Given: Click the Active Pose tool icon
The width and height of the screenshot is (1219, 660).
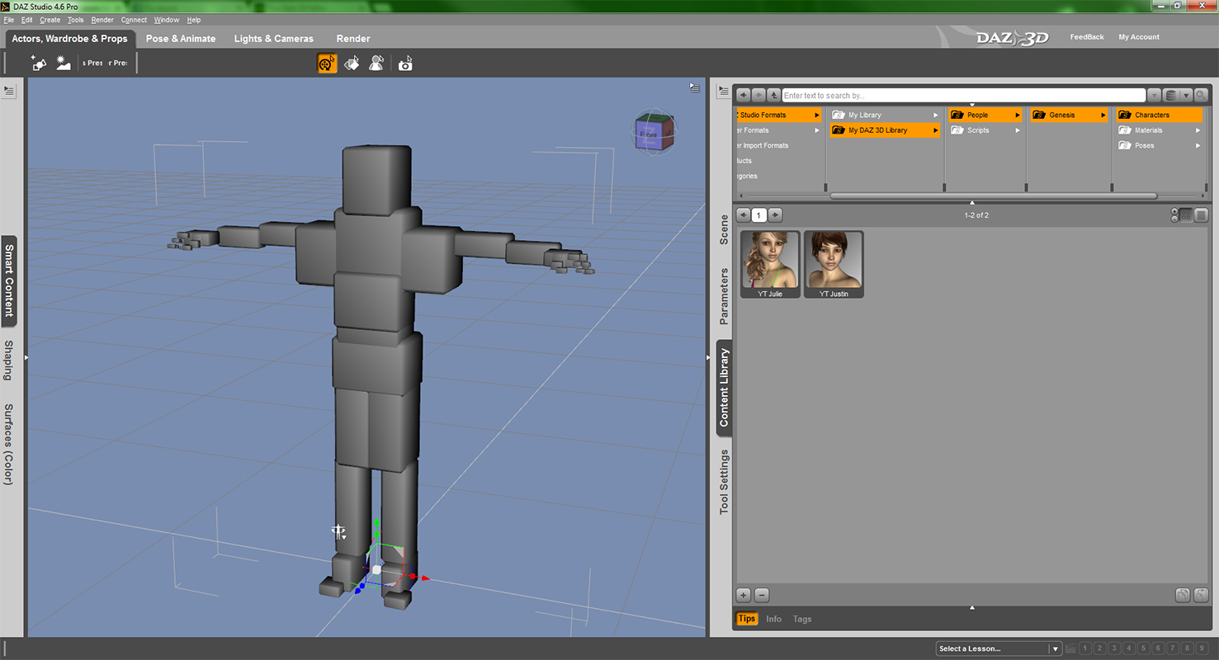Looking at the screenshot, I should coord(376,64).
